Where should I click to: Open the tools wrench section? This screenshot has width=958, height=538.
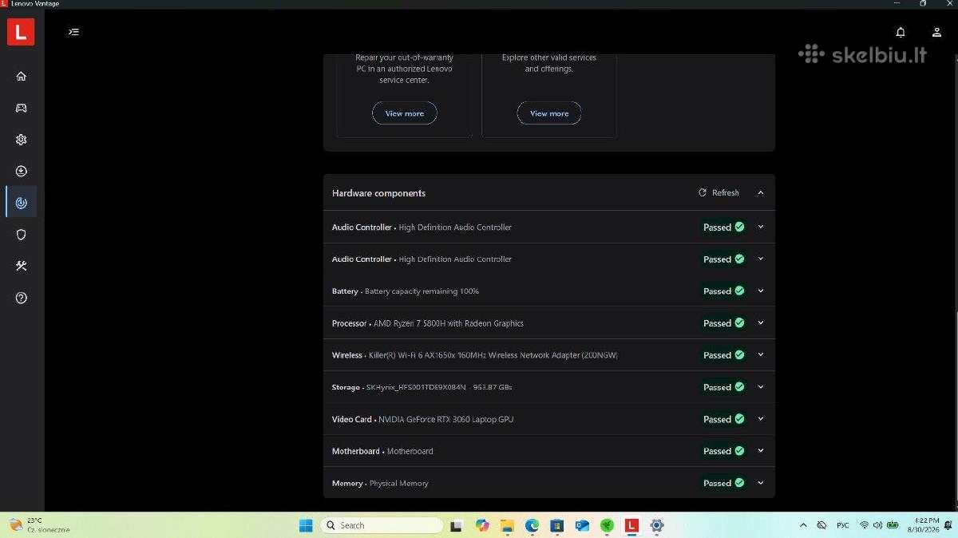[x=22, y=266]
